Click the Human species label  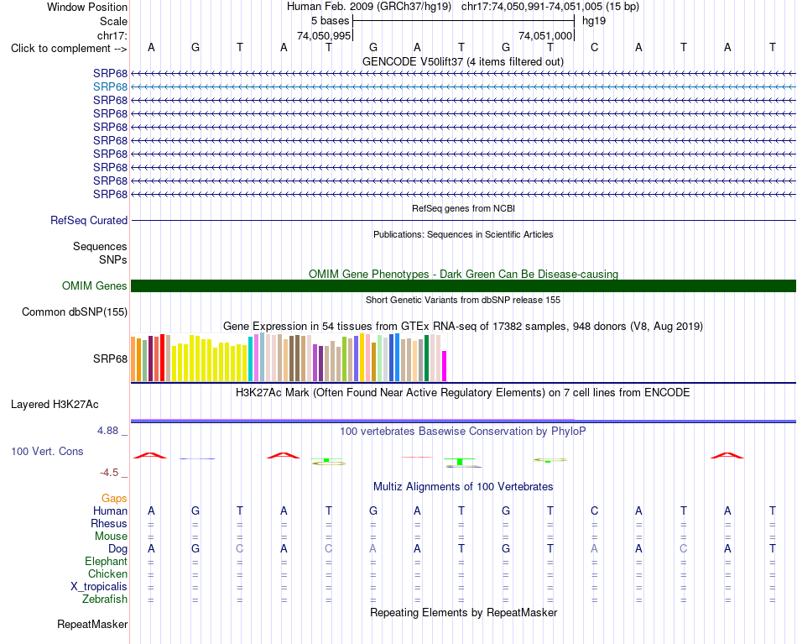(110, 510)
